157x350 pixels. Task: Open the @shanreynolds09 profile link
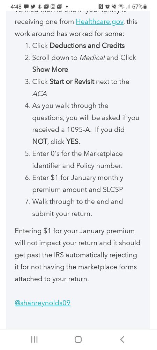click(x=43, y=303)
